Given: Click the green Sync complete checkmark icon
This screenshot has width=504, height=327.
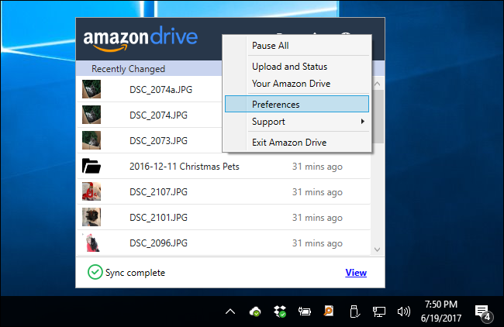Looking at the screenshot, I should [x=95, y=272].
